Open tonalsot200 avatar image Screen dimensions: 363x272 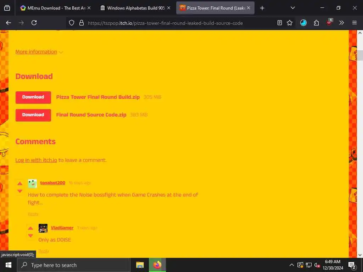pos(32,184)
